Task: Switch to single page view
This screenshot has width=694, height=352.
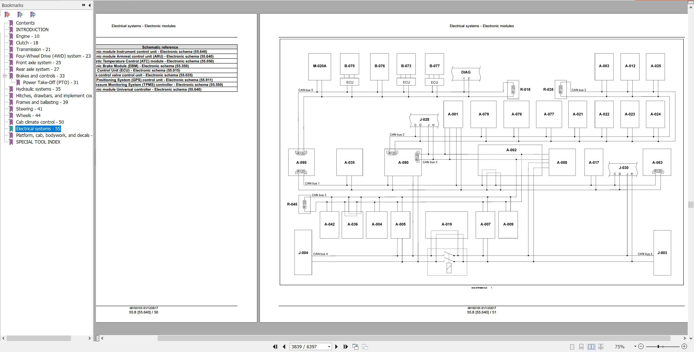Action: point(572,346)
